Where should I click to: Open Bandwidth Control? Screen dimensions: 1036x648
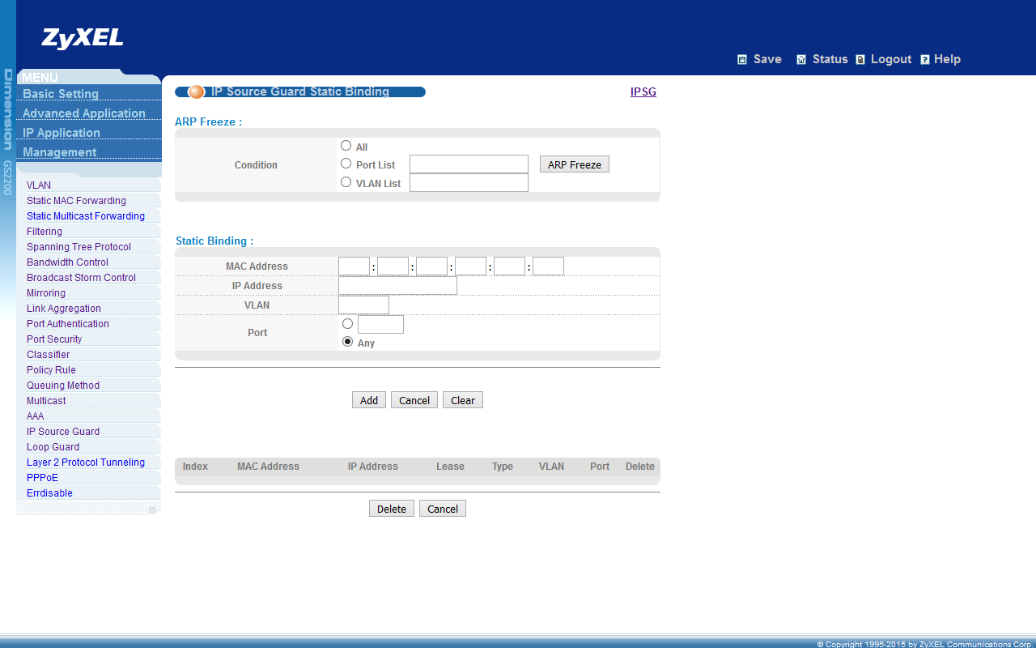[67, 262]
